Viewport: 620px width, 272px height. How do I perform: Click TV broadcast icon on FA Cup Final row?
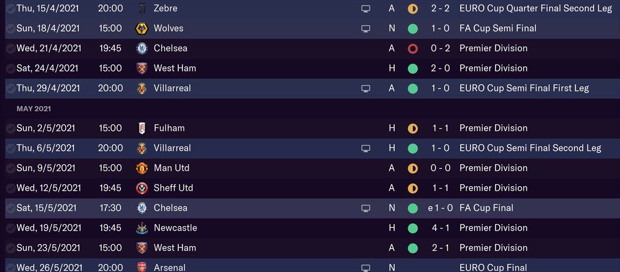366,208
